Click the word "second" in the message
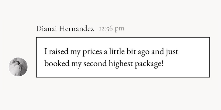The height and width of the screenshot is (110, 221). pos(95,64)
